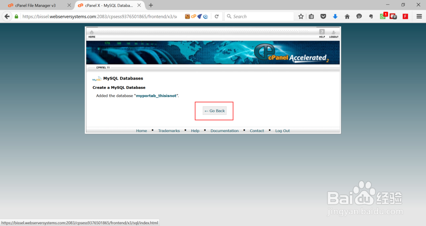Click the Evernote elephant toolbar icon
Image resolution: width=426 pixels, height=226 pixels.
coord(371,17)
